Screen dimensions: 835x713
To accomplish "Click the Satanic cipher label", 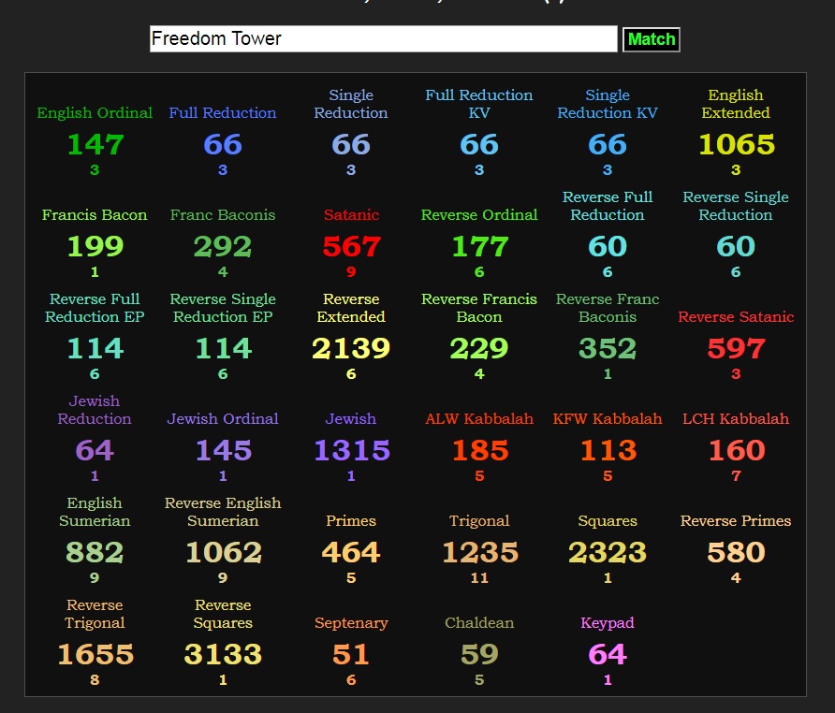I will point(351,215).
